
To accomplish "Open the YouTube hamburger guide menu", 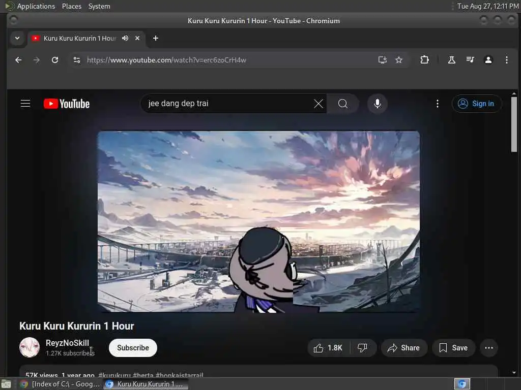I will (25, 104).
